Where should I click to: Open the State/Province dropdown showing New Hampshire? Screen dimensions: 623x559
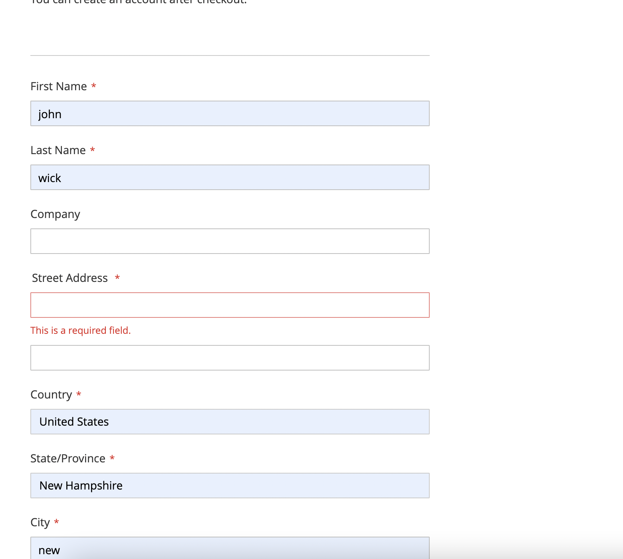pyautogui.click(x=230, y=485)
